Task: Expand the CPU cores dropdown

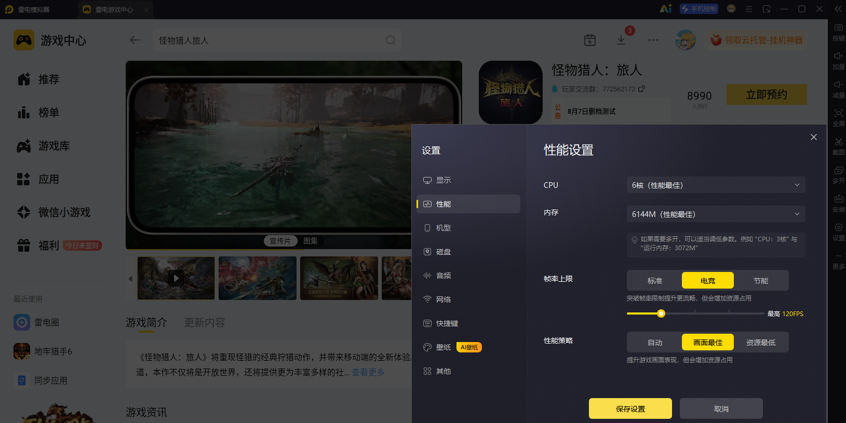Action: [x=716, y=185]
